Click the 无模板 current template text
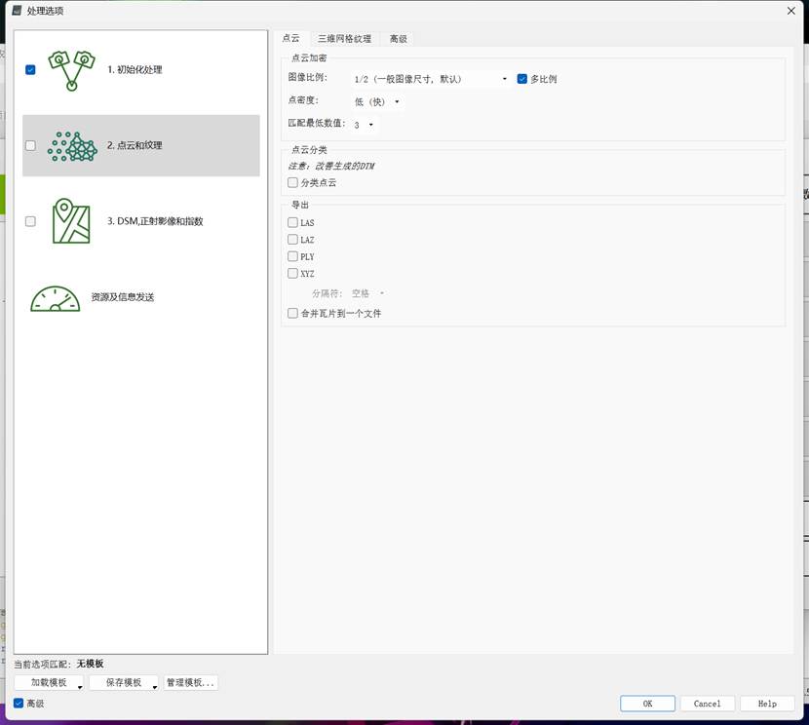The height and width of the screenshot is (725, 809). click(91, 664)
